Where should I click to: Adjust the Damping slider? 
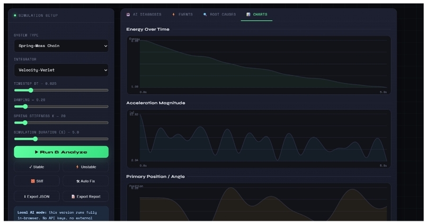61,106
